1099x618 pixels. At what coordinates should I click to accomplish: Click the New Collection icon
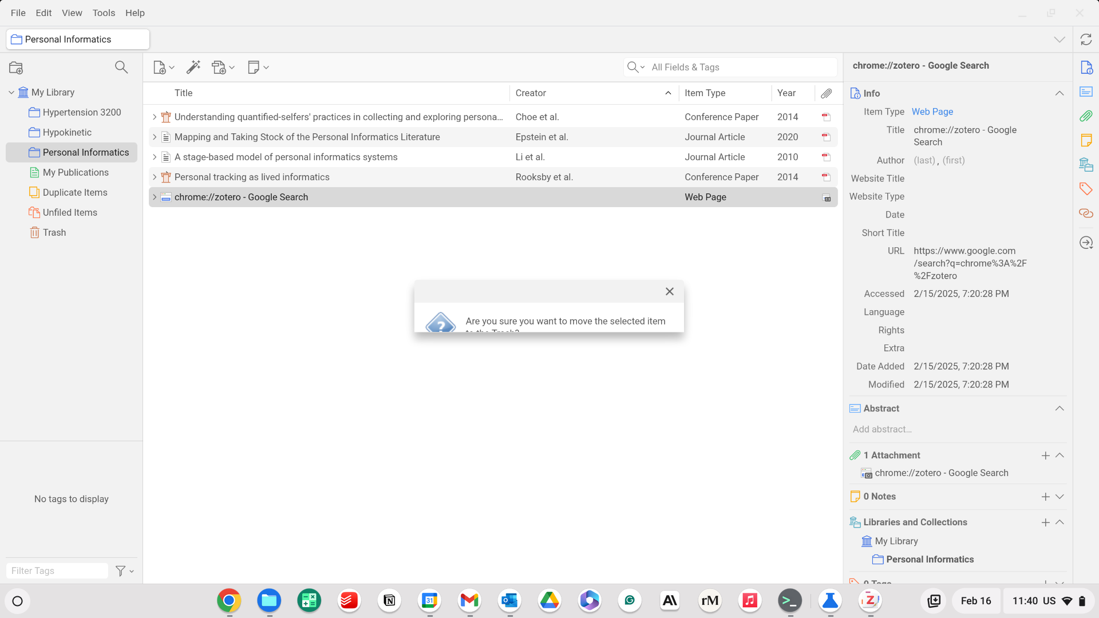[16, 68]
